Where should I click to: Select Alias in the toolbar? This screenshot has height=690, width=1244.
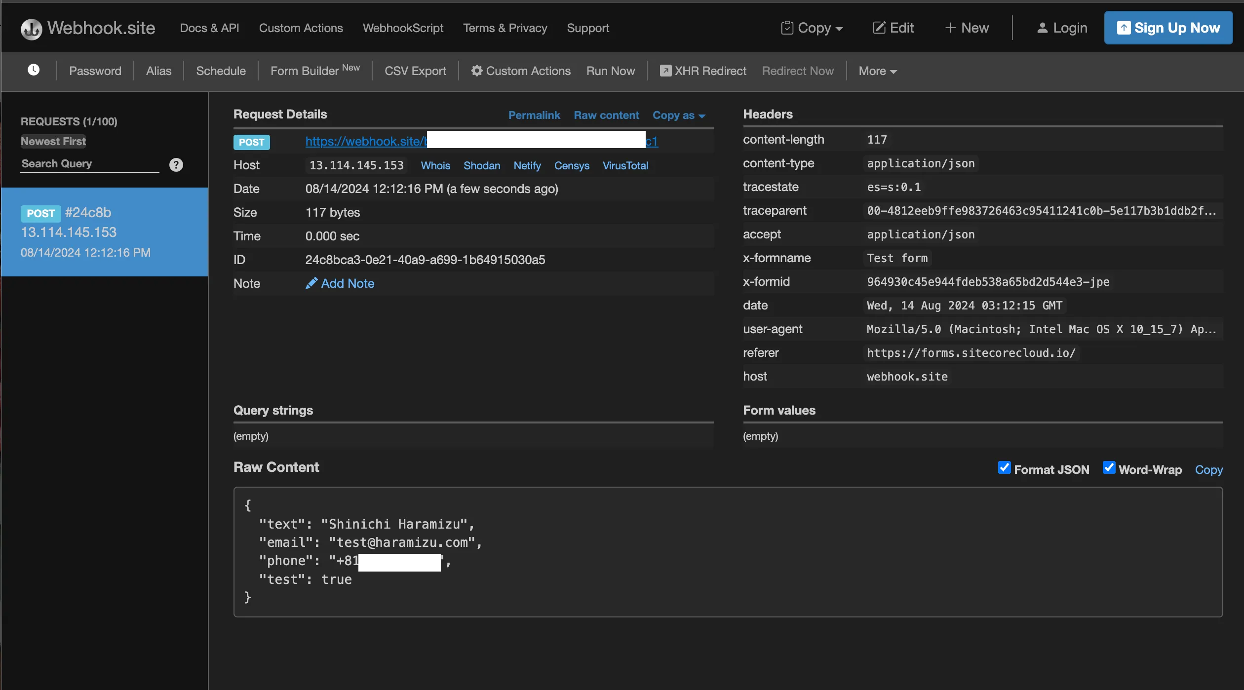click(158, 71)
